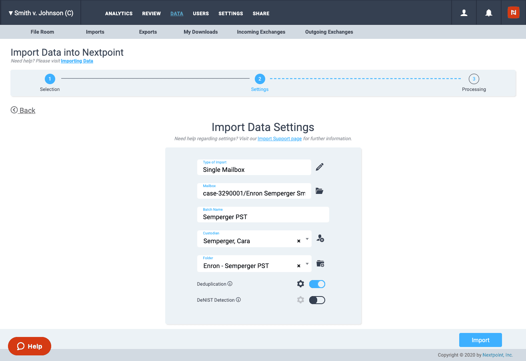Viewport: 526px width, 361px height.
Task: Click the Import Data into Nextpoint title
Action: pyautogui.click(x=67, y=52)
